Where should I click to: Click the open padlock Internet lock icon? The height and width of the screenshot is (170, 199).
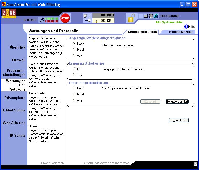131,18
